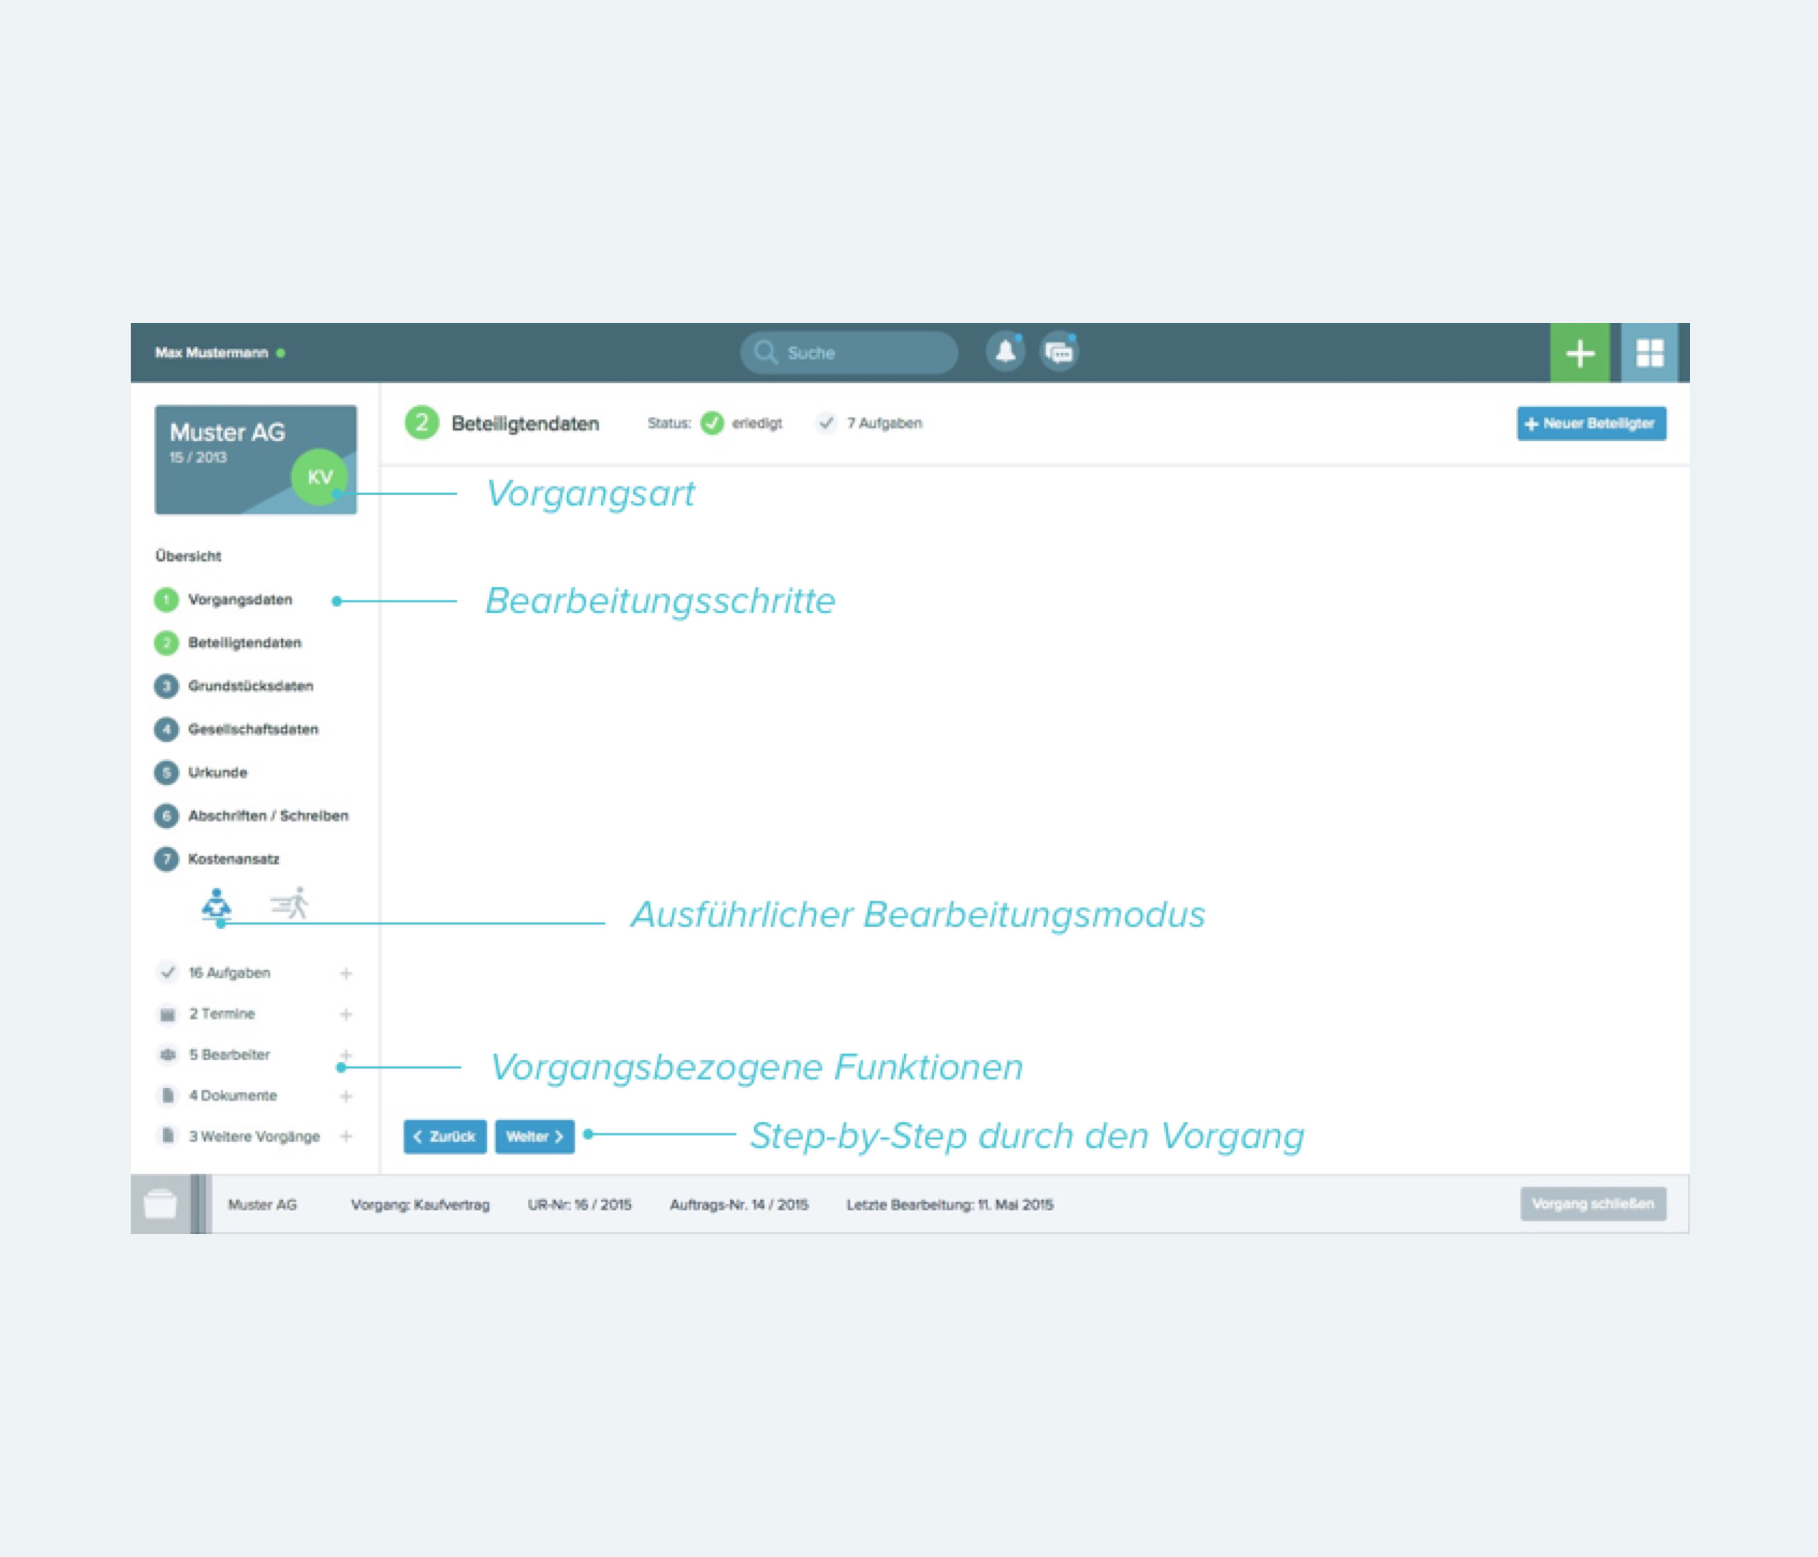The width and height of the screenshot is (1818, 1557).
Task: Go to step 5 Urkunde
Action: [x=201, y=772]
